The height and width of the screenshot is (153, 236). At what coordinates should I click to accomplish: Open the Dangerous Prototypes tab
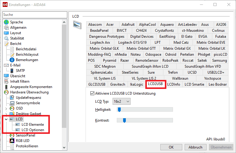click(x=107, y=37)
